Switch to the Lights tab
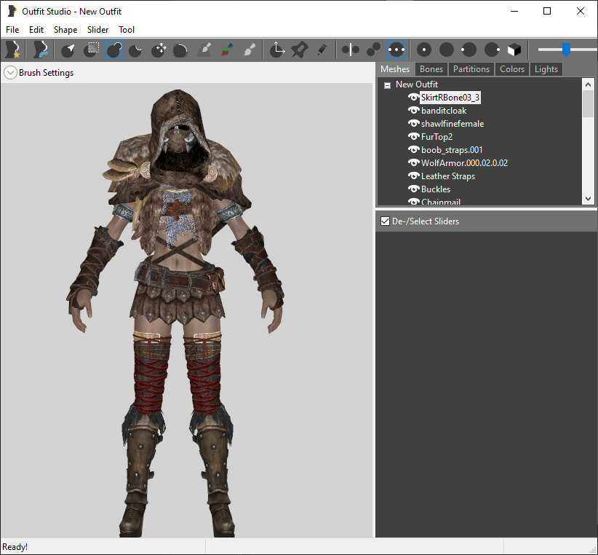Image resolution: width=598 pixels, height=555 pixels. point(546,69)
